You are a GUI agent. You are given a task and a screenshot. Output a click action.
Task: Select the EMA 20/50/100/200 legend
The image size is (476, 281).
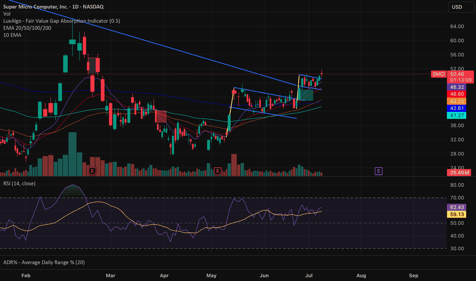pyautogui.click(x=27, y=28)
